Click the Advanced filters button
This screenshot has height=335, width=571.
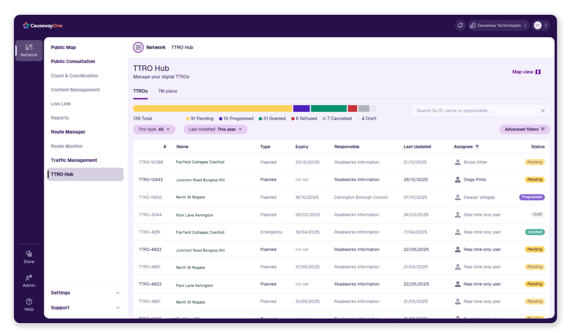point(524,129)
